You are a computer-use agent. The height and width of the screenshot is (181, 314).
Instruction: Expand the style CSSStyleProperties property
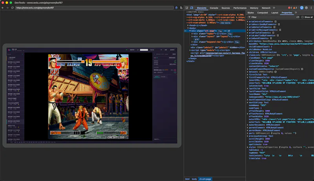[248, 147]
